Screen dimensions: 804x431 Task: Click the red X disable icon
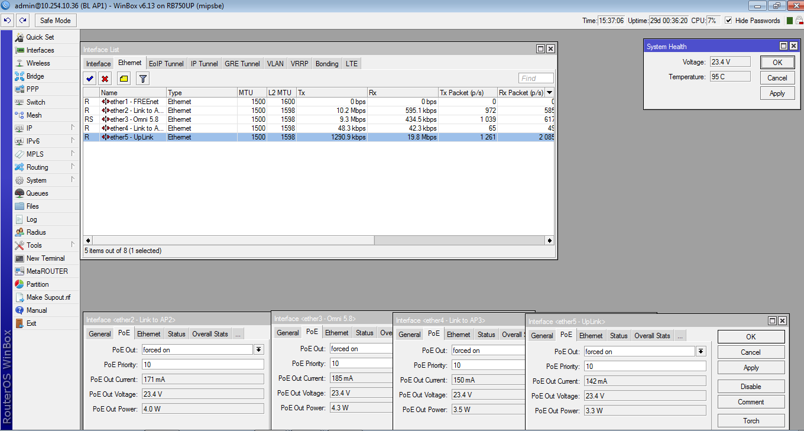(105, 79)
